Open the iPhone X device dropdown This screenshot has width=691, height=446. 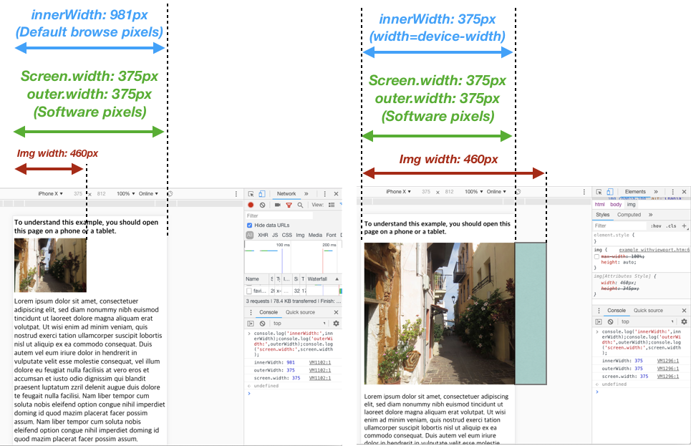[x=49, y=193]
